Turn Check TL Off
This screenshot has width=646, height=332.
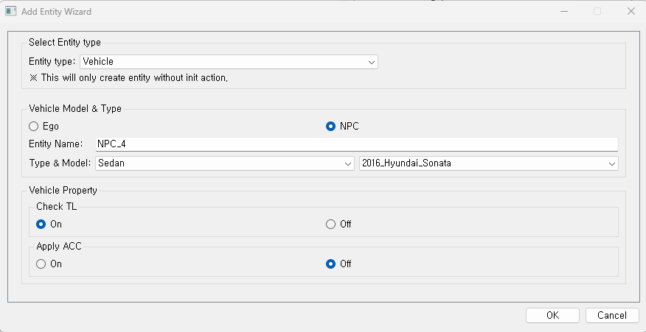(330, 224)
